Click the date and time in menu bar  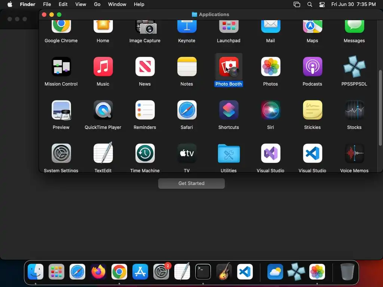click(353, 4)
